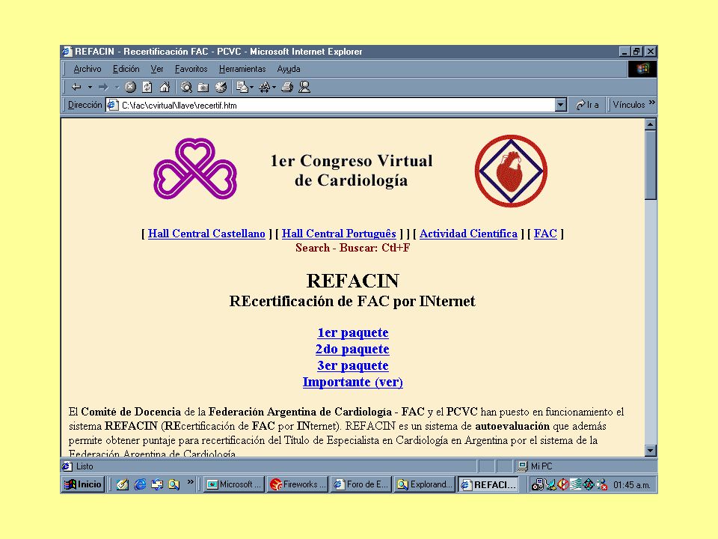Click the vertical scrollbar up arrow
Image resolution: width=718 pixels, height=539 pixels.
[650, 124]
